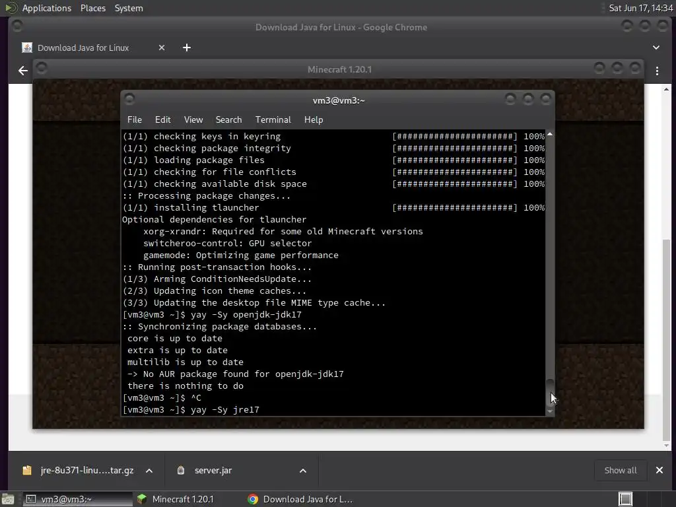Open the Applications menu in the top panel
Image resolution: width=676 pixels, height=507 pixels.
point(47,8)
